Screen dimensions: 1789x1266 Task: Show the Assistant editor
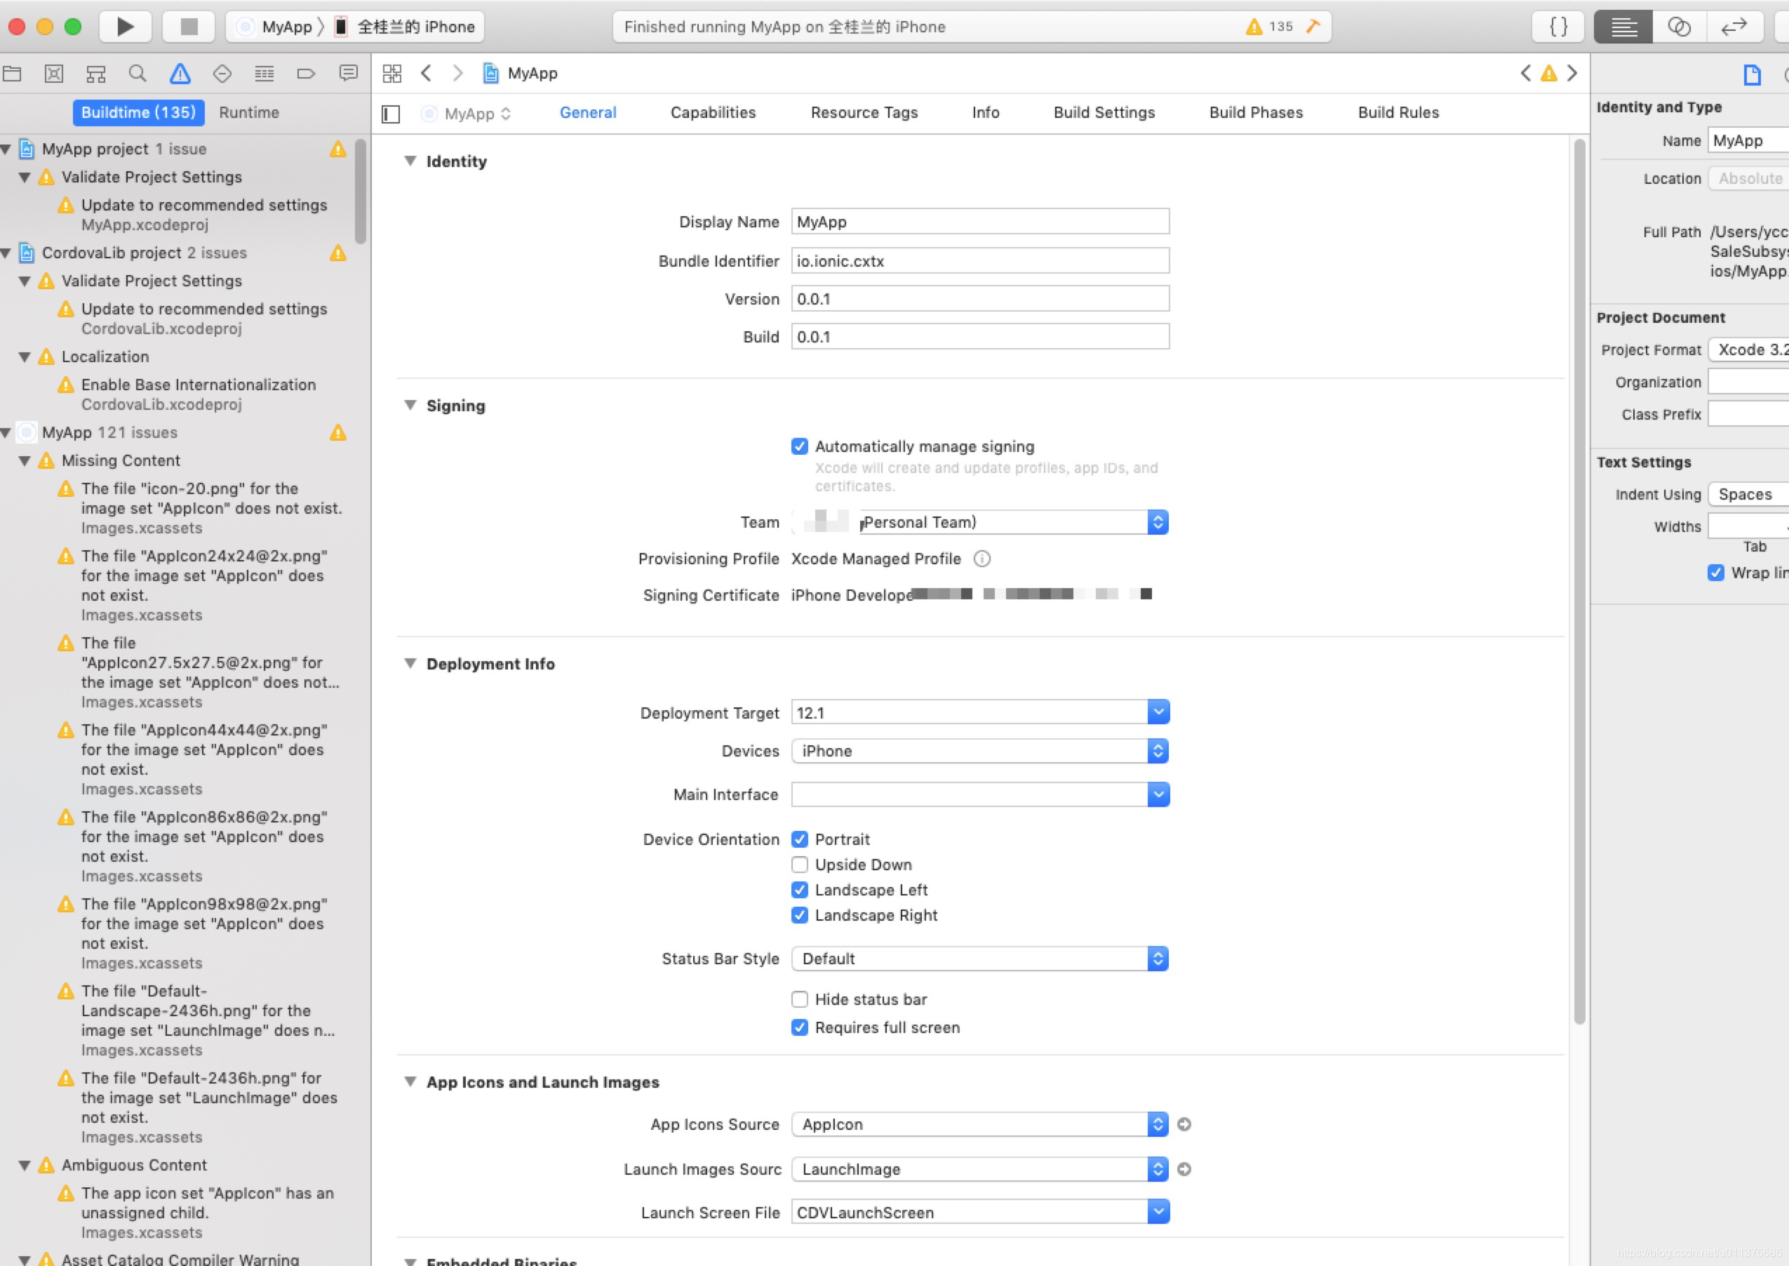[x=1679, y=27]
